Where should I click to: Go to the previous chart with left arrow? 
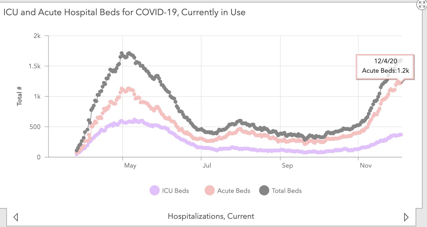16,217
